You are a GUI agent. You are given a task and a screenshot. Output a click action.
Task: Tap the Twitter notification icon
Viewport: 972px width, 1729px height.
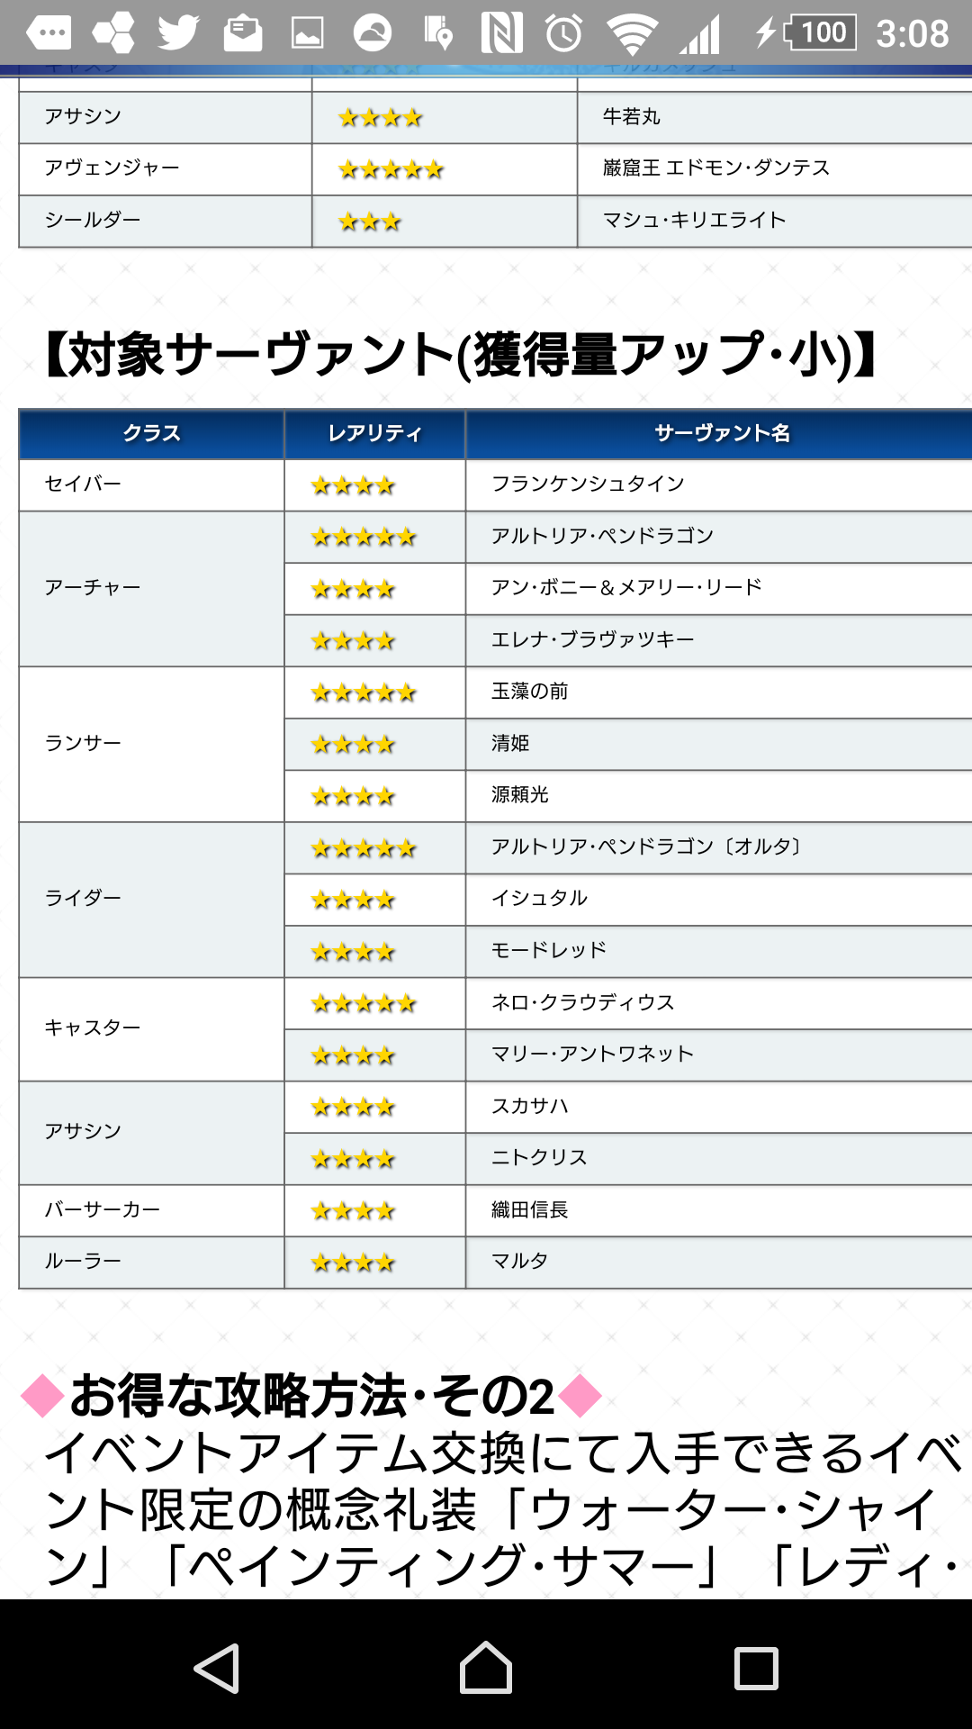178,34
